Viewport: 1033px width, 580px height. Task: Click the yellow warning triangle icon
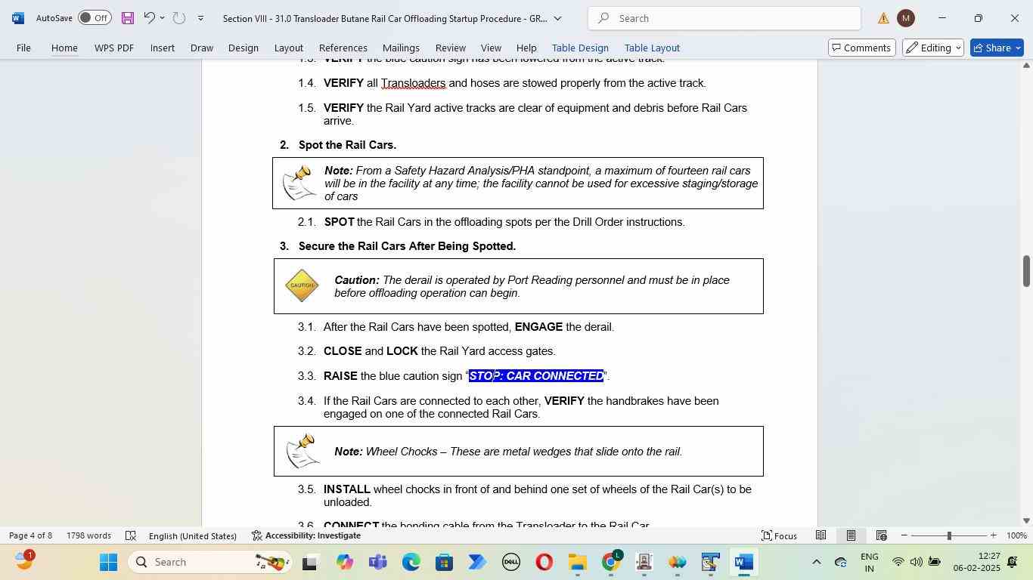[883, 18]
